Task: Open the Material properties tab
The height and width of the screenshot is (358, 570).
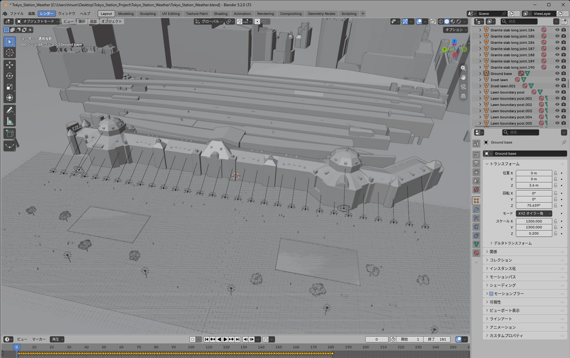Action: coord(476,253)
